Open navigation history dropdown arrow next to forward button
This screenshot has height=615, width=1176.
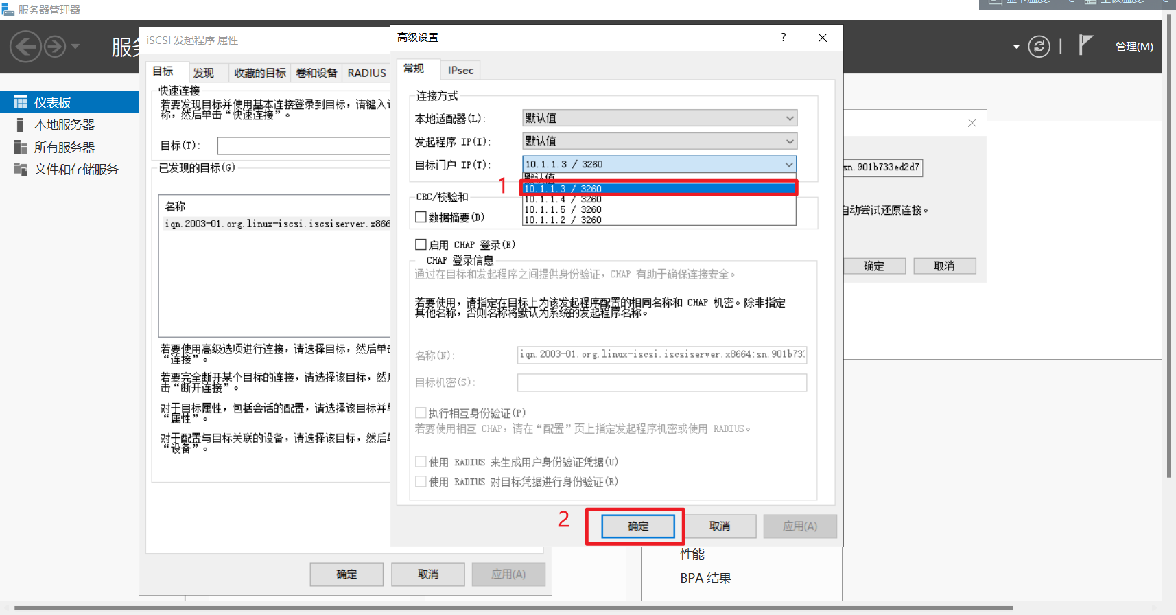pyautogui.click(x=75, y=47)
